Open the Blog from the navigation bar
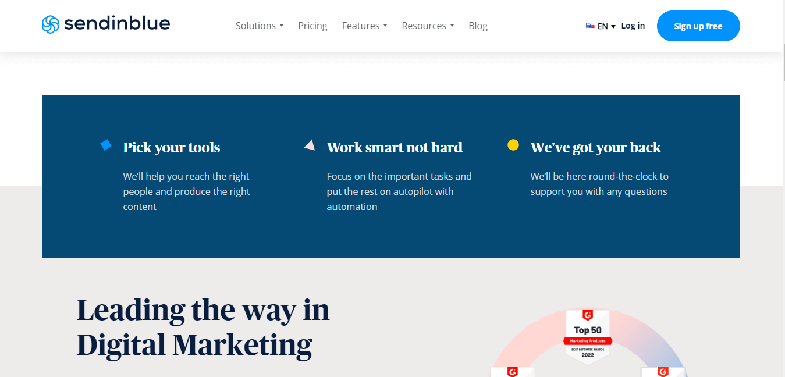Image resolution: width=785 pixels, height=377 pixels. 478,26
